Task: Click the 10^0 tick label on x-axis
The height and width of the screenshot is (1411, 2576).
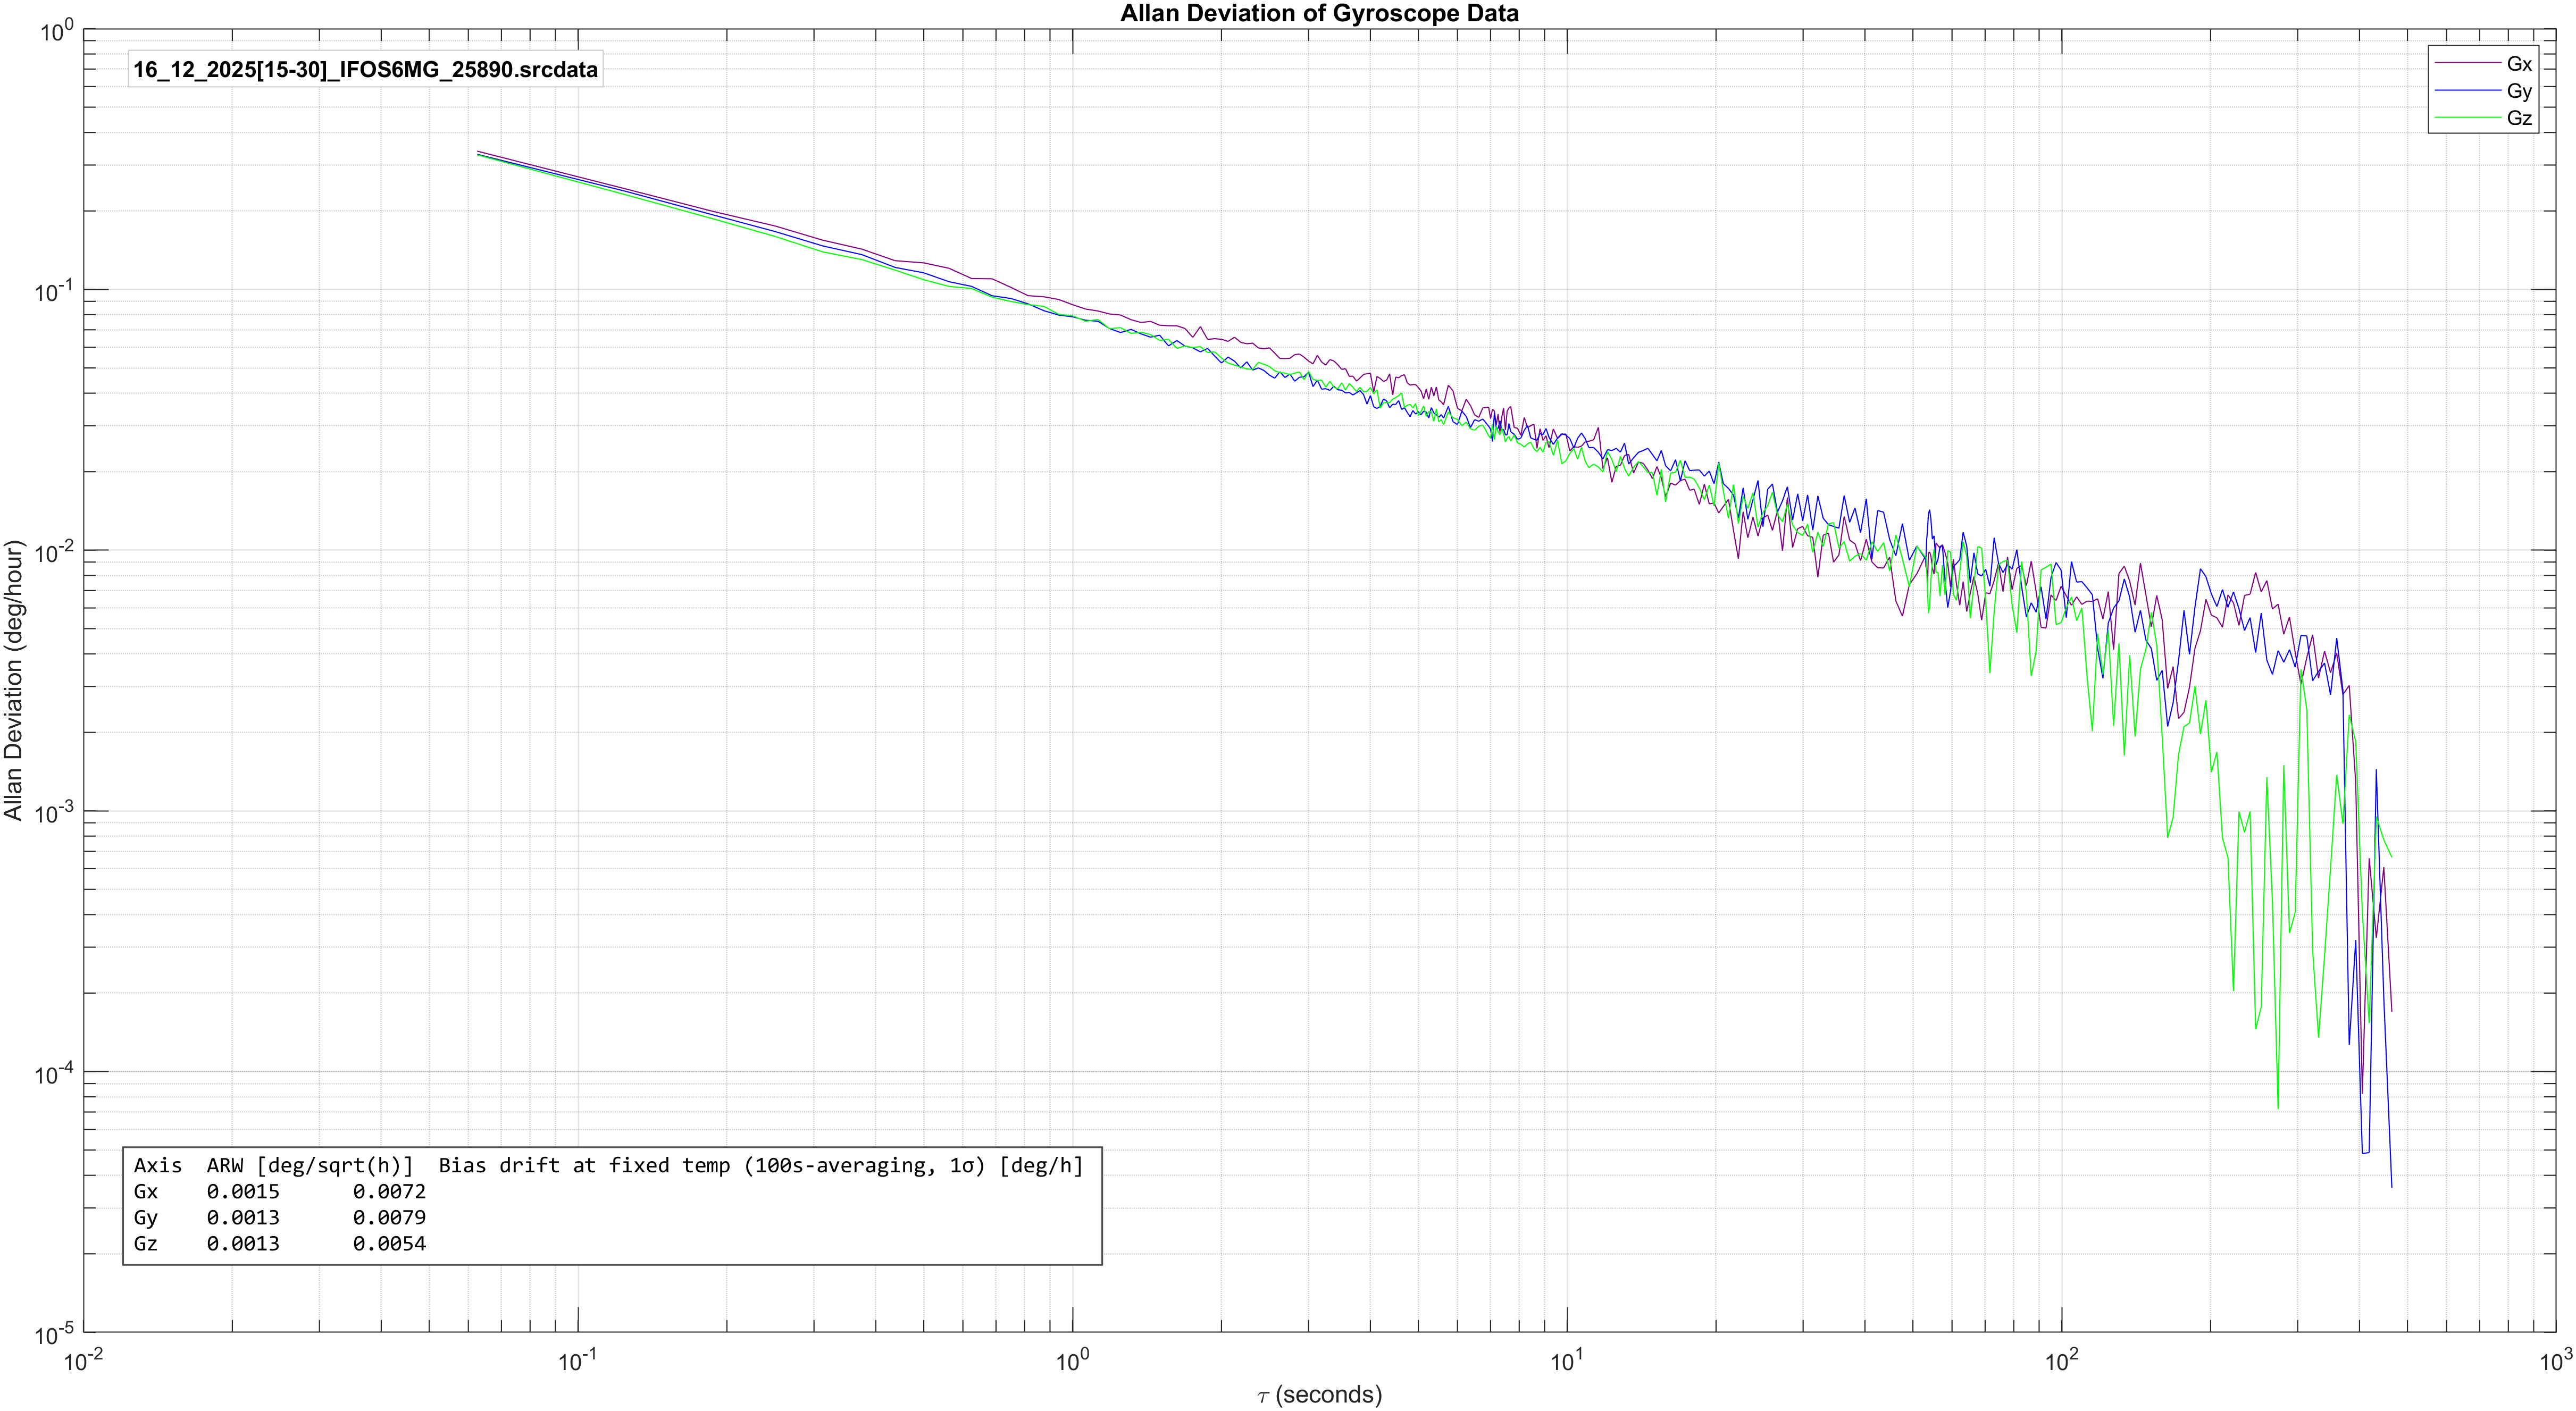Action: pyautogui.click(x=1072, y=1360)
